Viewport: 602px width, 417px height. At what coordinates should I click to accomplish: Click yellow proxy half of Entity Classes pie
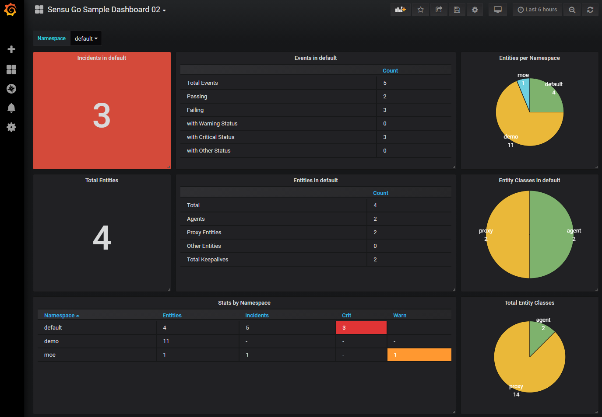pyautogui.click(x=508, y=235)
